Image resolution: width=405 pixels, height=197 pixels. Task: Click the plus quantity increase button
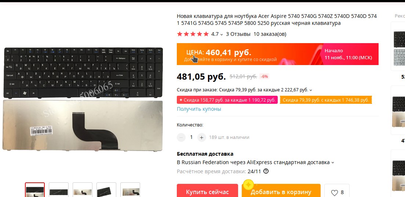click(201, 137)
